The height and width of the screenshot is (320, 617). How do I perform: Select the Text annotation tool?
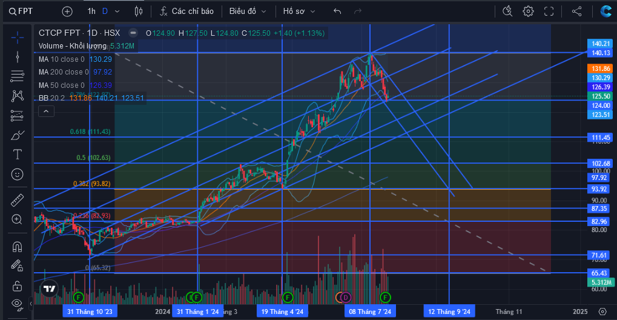(x=18, y=155)
